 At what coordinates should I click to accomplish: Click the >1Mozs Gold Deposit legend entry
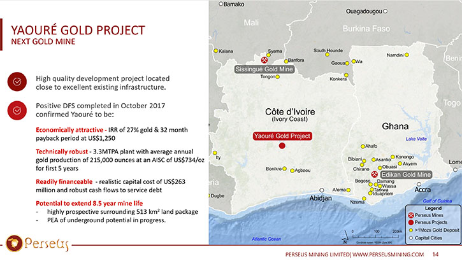point(434,230)
